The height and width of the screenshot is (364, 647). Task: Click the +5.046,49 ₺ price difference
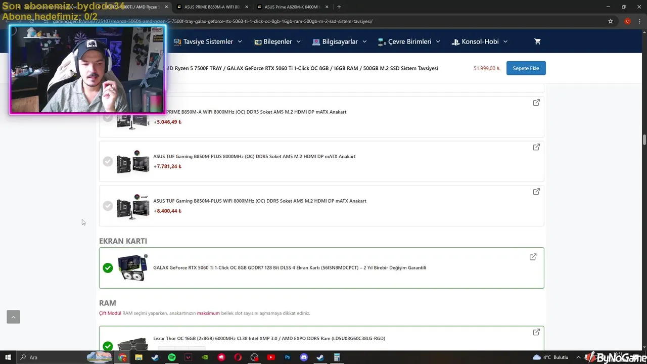[x=167, y=122]
